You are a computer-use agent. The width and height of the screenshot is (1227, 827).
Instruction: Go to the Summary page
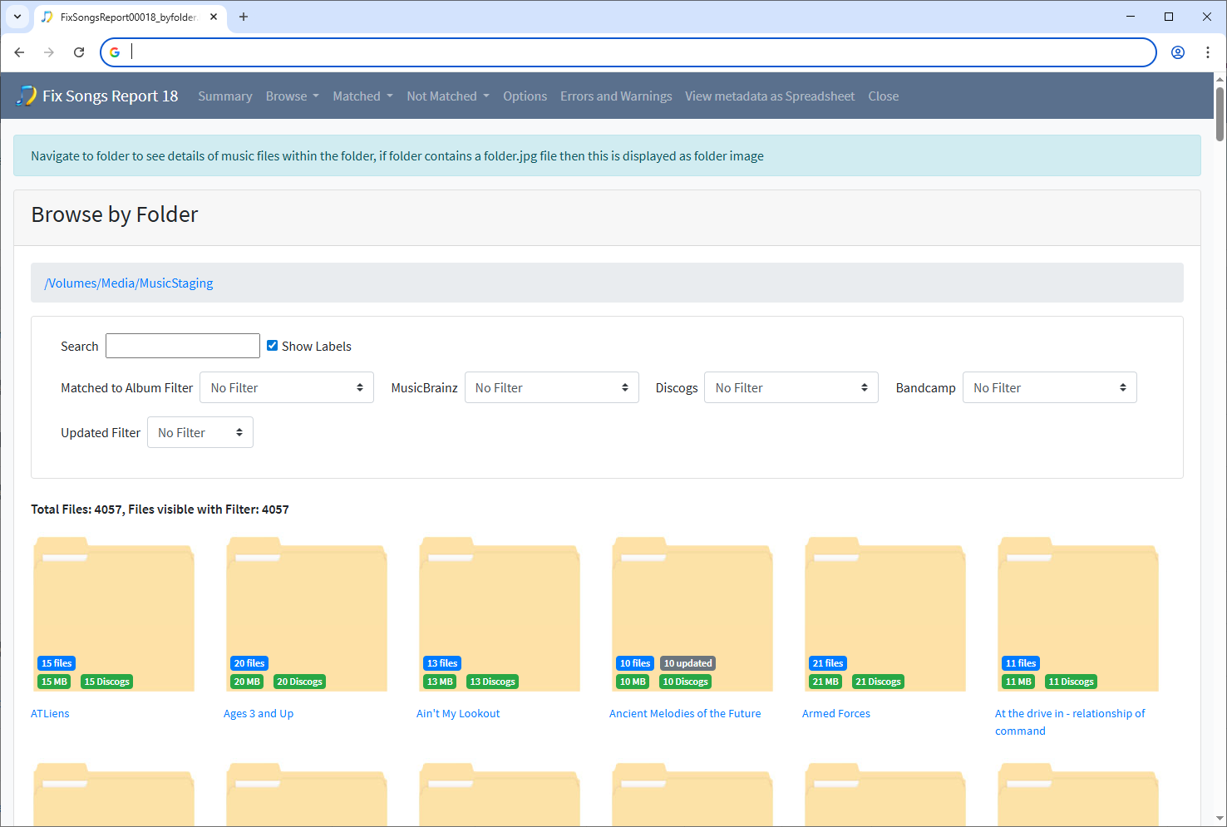(225, 96)
